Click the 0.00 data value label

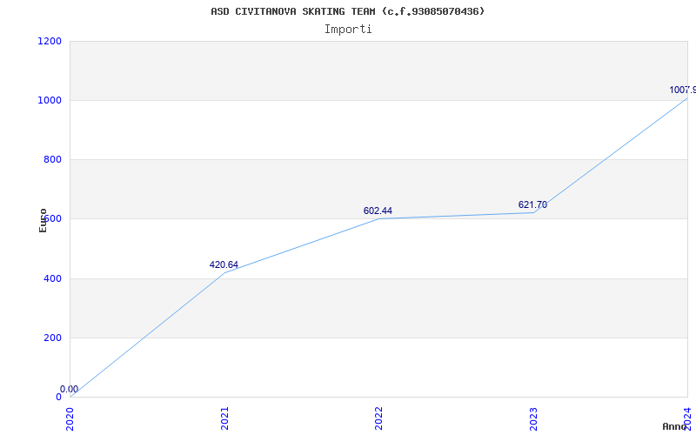pyautogui.click(x=69, y=389)
